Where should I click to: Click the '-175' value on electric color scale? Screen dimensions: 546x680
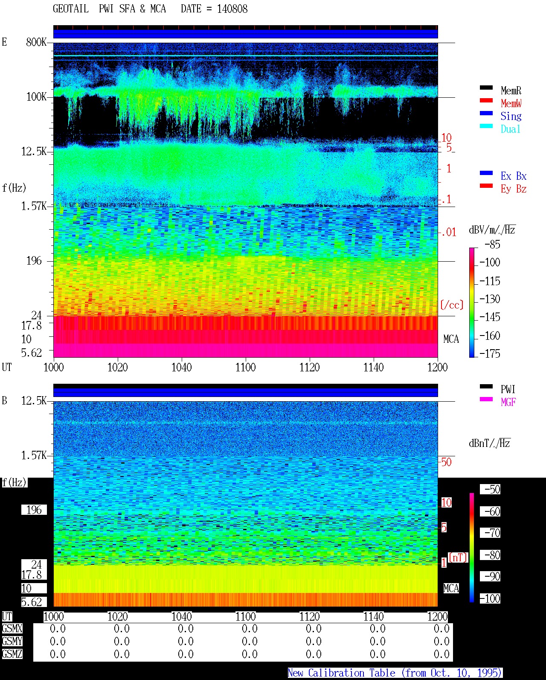coord(489,353)
